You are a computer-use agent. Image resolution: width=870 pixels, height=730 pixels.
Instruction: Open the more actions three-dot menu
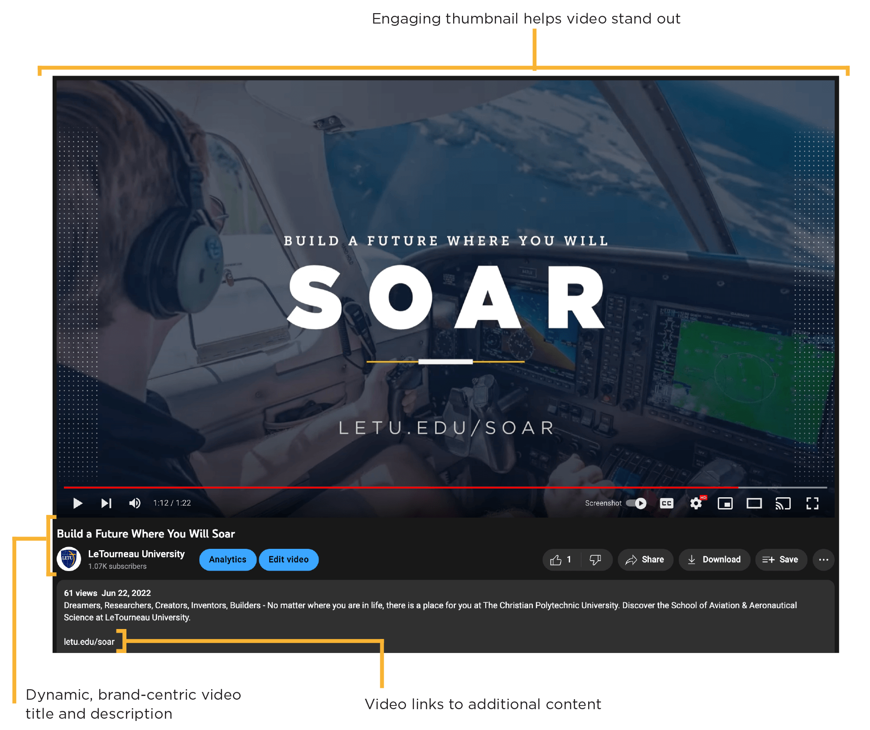(x=823, y=560)
